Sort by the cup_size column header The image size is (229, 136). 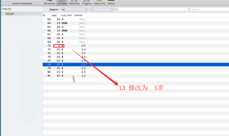[x=67, y=15]
